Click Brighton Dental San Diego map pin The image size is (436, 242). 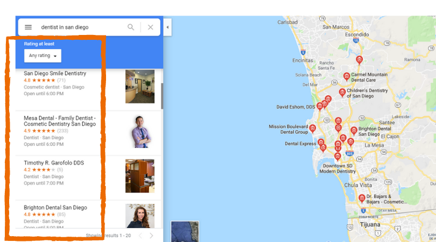pos(354,130)
